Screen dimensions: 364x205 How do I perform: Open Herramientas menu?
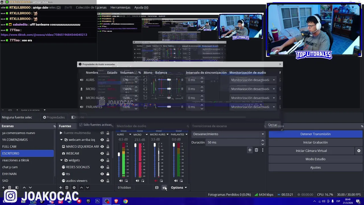(x=120, y=7)
